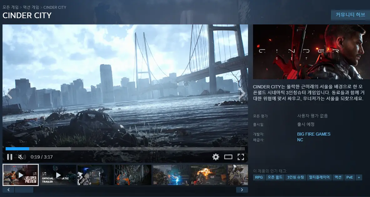Unmute the video sound
This screenshot has width=370, height=197.
[22, 157]
